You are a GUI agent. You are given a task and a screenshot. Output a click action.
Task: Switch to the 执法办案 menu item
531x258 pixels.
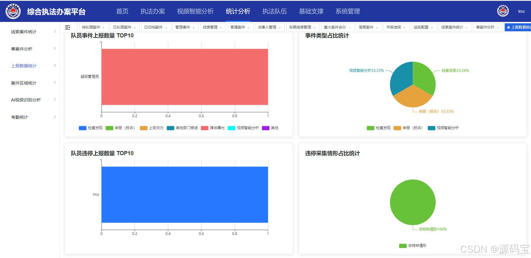click(153, 11)
